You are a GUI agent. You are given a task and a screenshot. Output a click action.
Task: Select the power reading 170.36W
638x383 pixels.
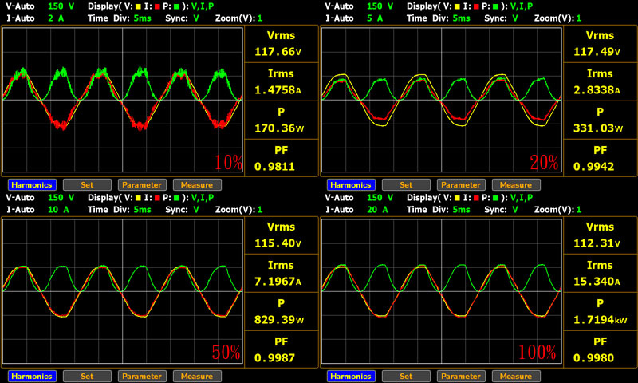pos(279,128)
